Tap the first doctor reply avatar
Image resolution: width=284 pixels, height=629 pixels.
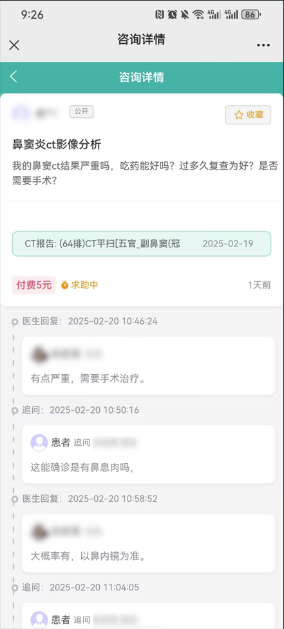click(39, 354)
